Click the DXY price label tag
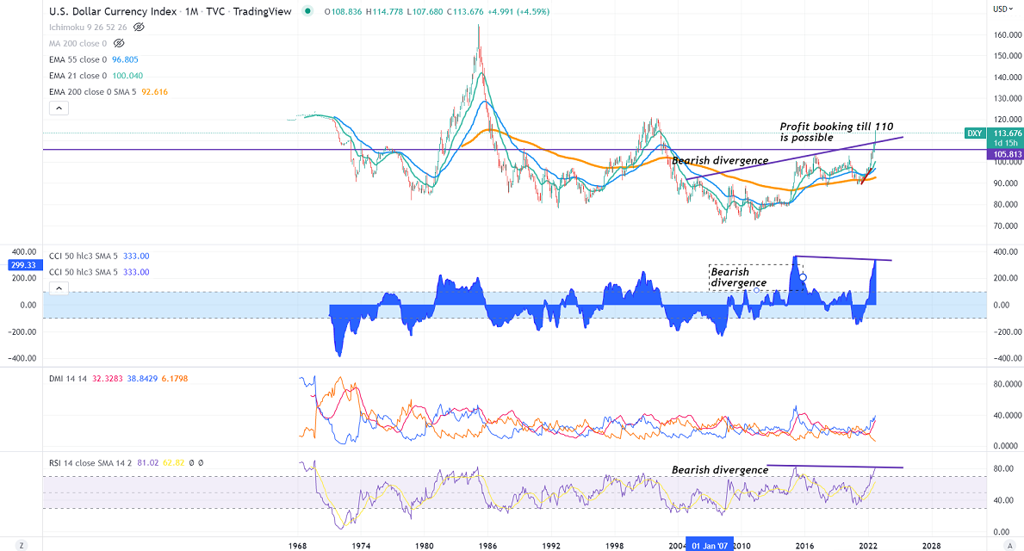This screenshot has height=551, width=1024. click(974, 133)
